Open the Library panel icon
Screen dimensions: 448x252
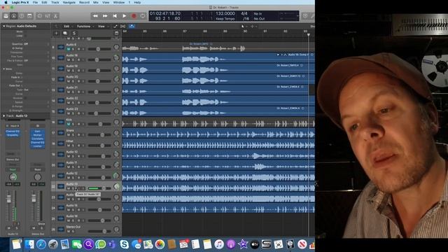(x=6, y=16)
